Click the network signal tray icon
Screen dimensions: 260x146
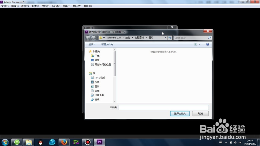click(x=240, y=142)
